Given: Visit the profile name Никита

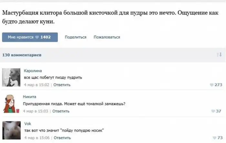Looking at the screenshot, I should pyautogui.click(x=29, y=97).
